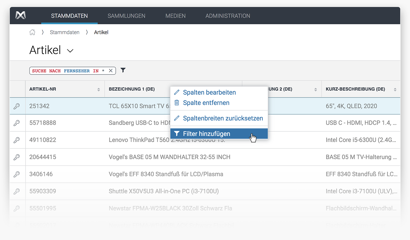410x240 pixels.
Task: Click key icon for article 3406146
Action: click(17, 174)
